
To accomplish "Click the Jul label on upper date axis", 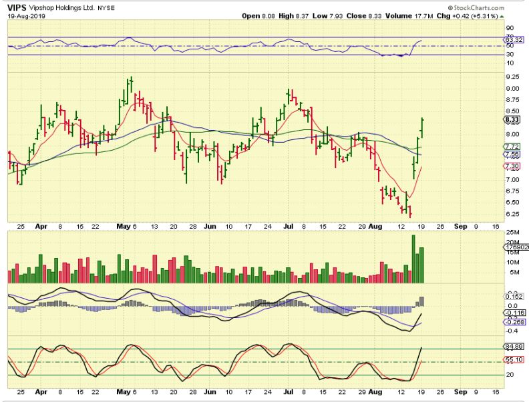I will coord(288,226).
